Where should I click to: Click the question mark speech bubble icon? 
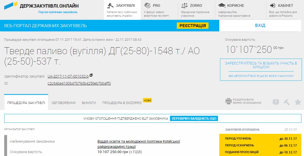coord(276,102)
